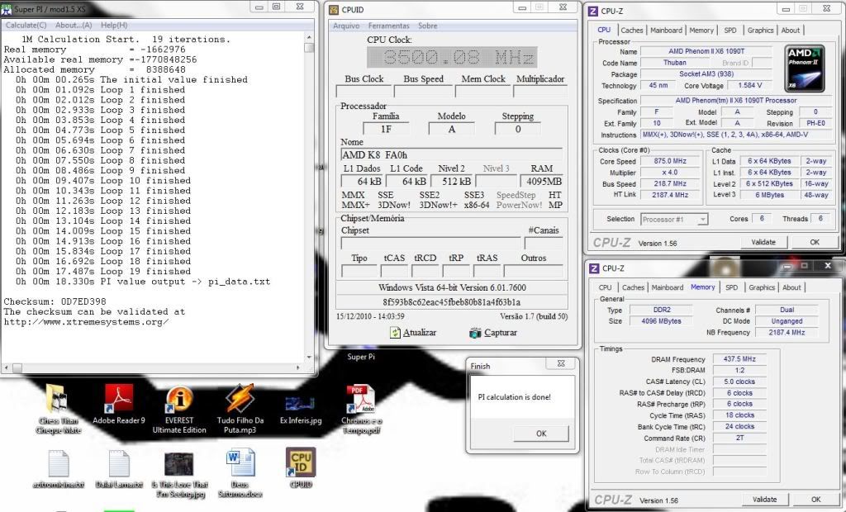Click OK in upper CPU-Z window
Screen dimensions: 846x512
[815, 242]
